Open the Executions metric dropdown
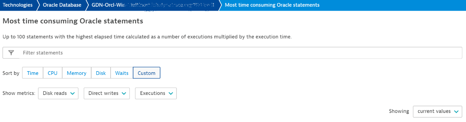This screenshot has height=122, width=466. coord(156,94)
